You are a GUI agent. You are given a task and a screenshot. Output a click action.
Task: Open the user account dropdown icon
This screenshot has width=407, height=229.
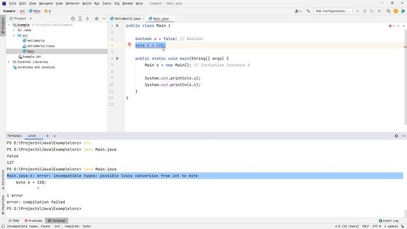(298, 11)
